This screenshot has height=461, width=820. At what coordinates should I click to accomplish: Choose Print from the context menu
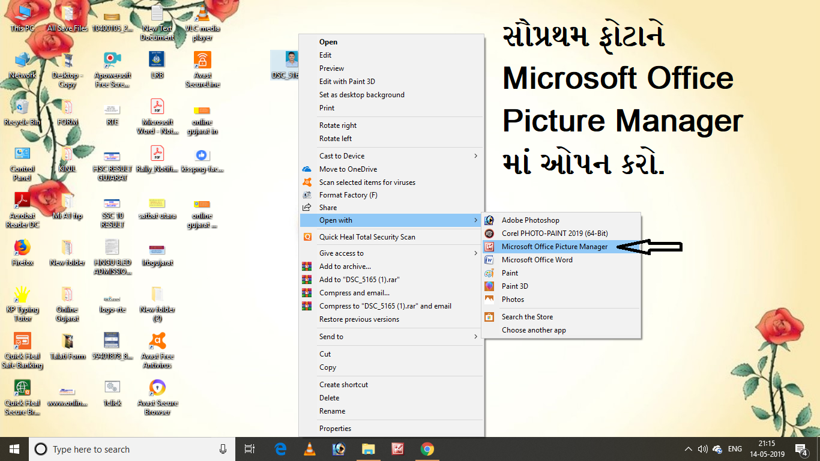(325, 108)
